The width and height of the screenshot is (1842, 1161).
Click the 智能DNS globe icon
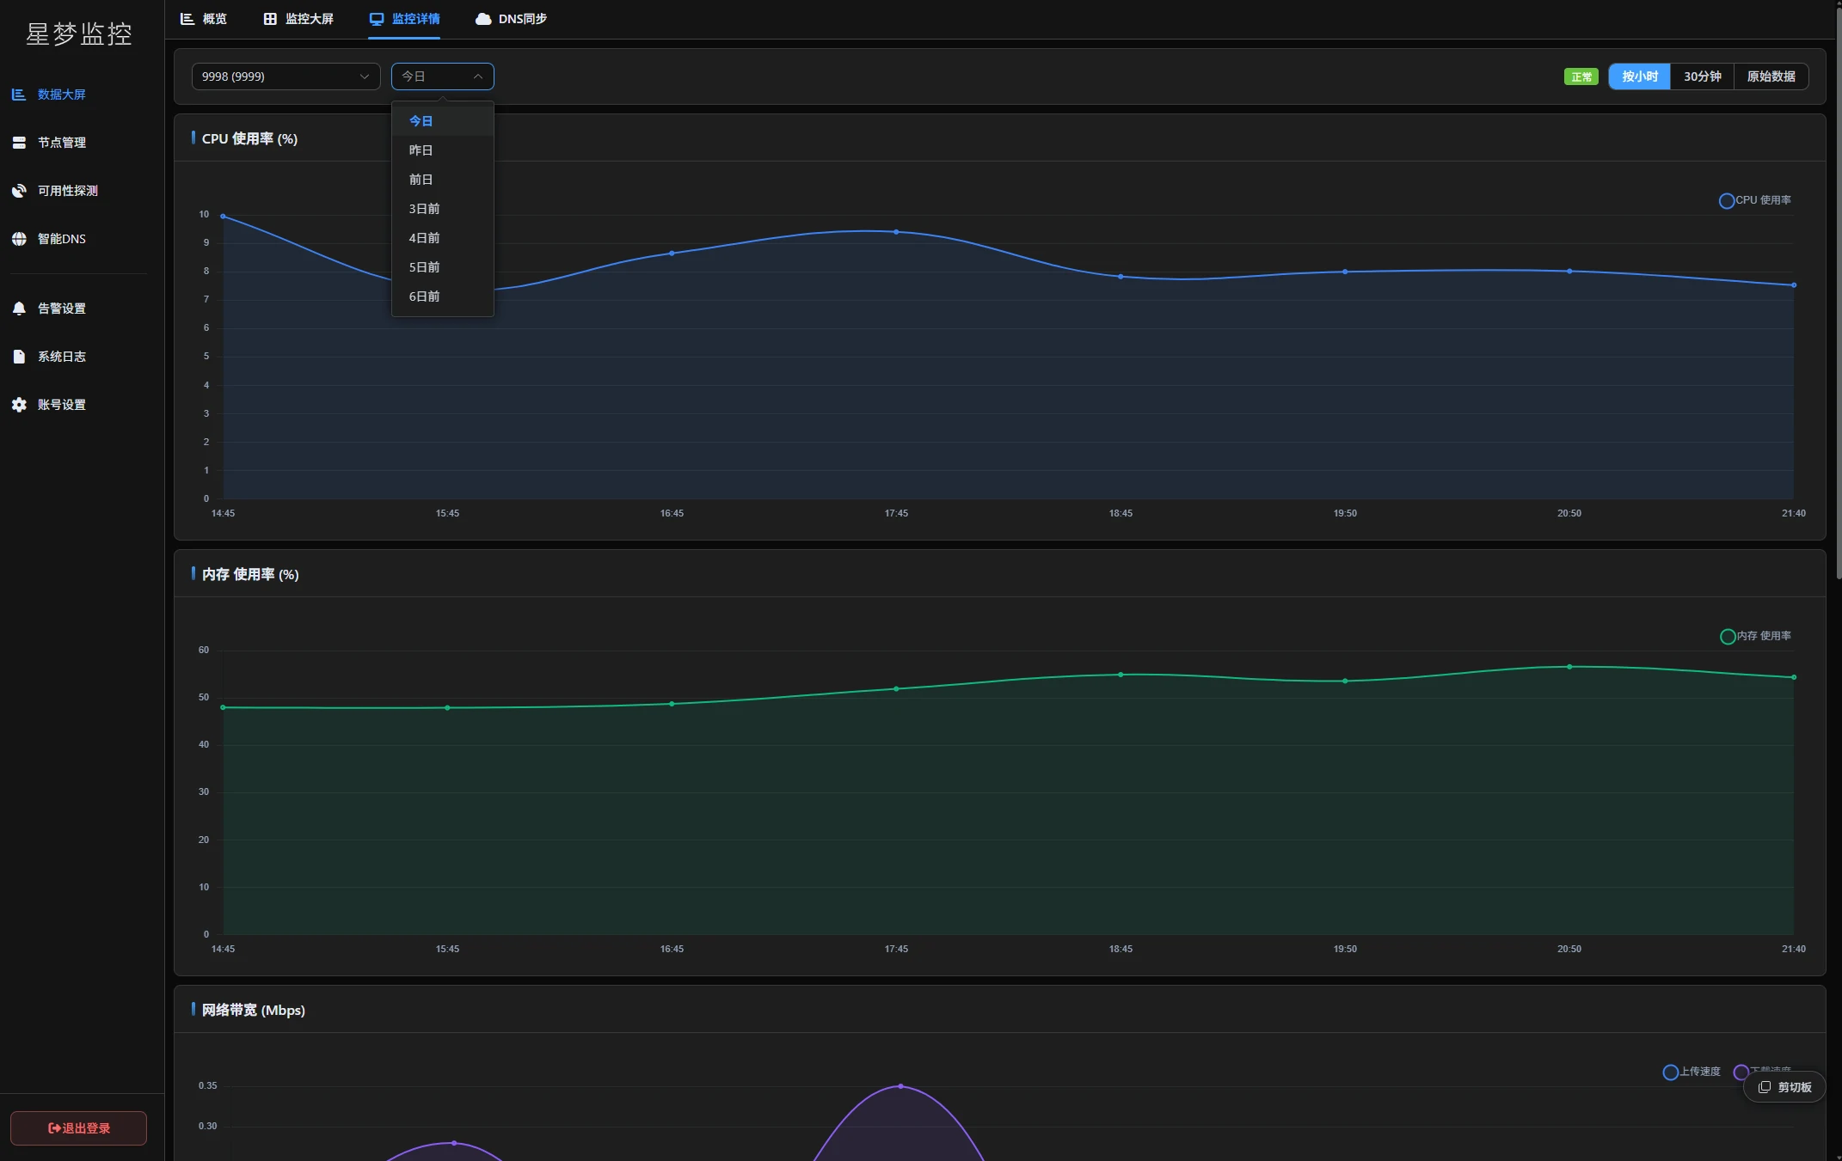point(19,239)
